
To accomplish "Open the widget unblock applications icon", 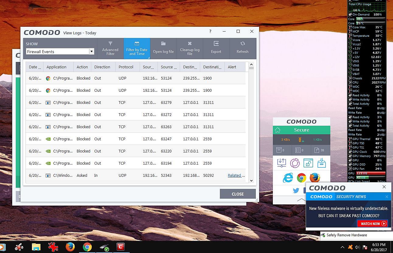I will 308,163.
